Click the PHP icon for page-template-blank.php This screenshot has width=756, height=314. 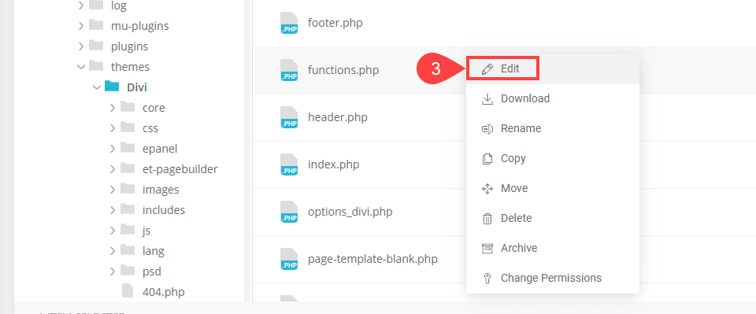point(289,259)
